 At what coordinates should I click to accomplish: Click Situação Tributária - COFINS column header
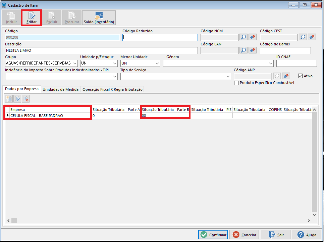[258, 110]
